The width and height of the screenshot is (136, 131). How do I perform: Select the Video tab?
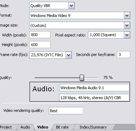pos(43,127)
